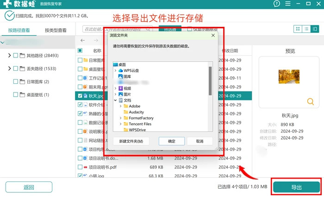Collapse the 文档 folder in dialog
This screenshot has height=198, width=324.
click(116, 100)
